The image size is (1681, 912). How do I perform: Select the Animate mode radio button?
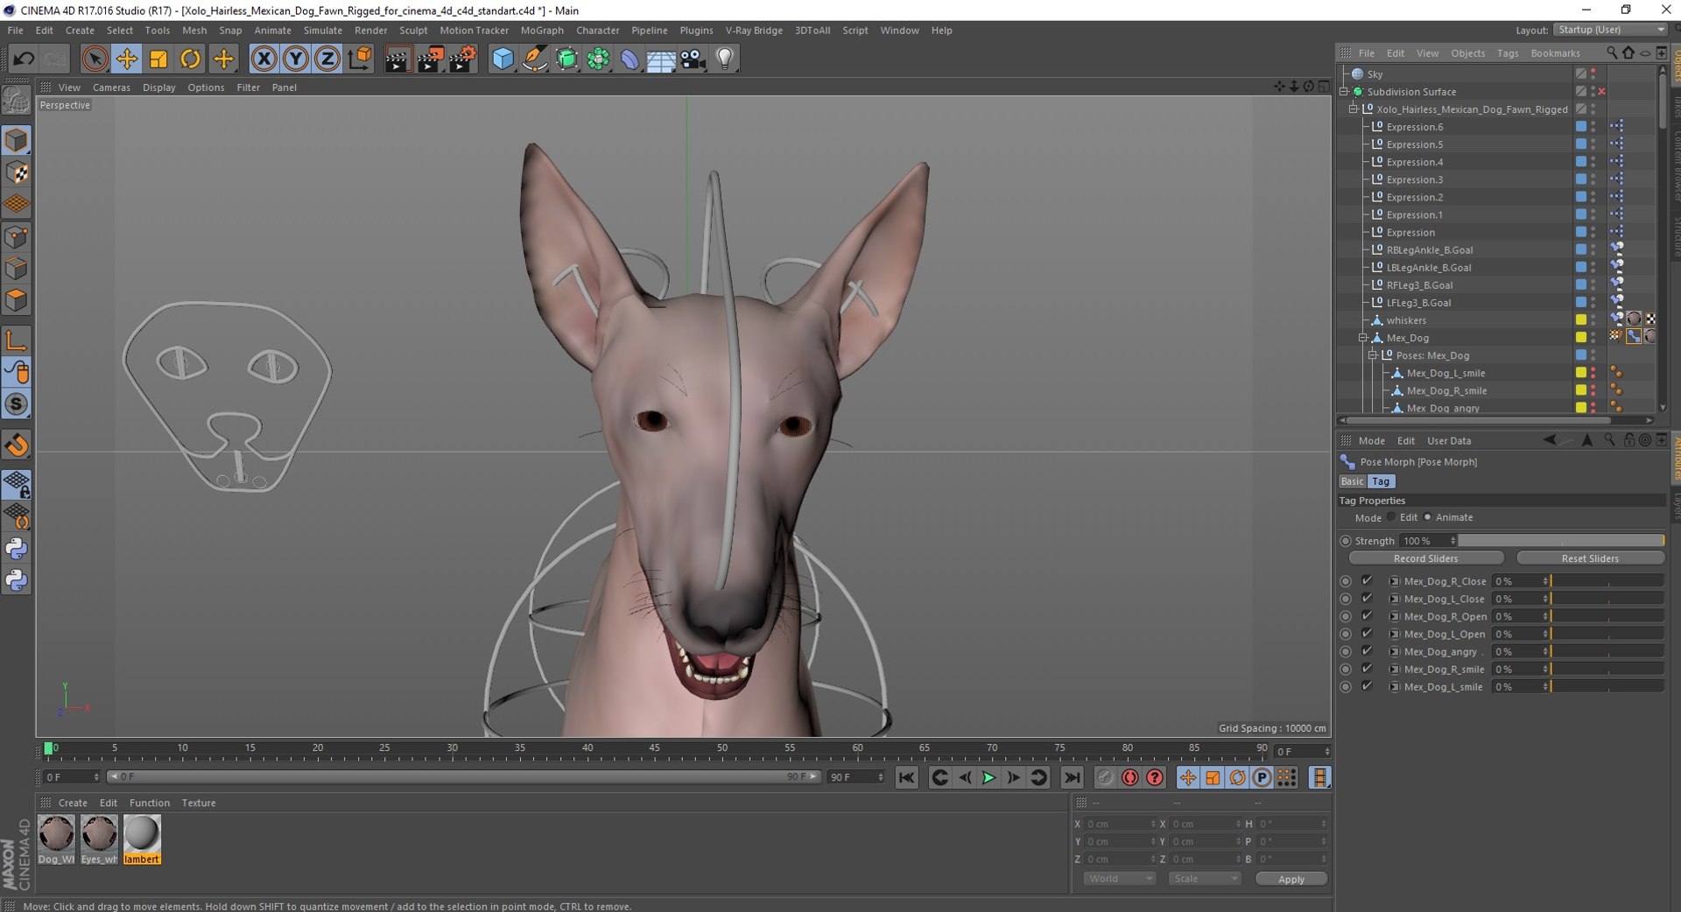pyautogui.click(x=1427, y=517)
